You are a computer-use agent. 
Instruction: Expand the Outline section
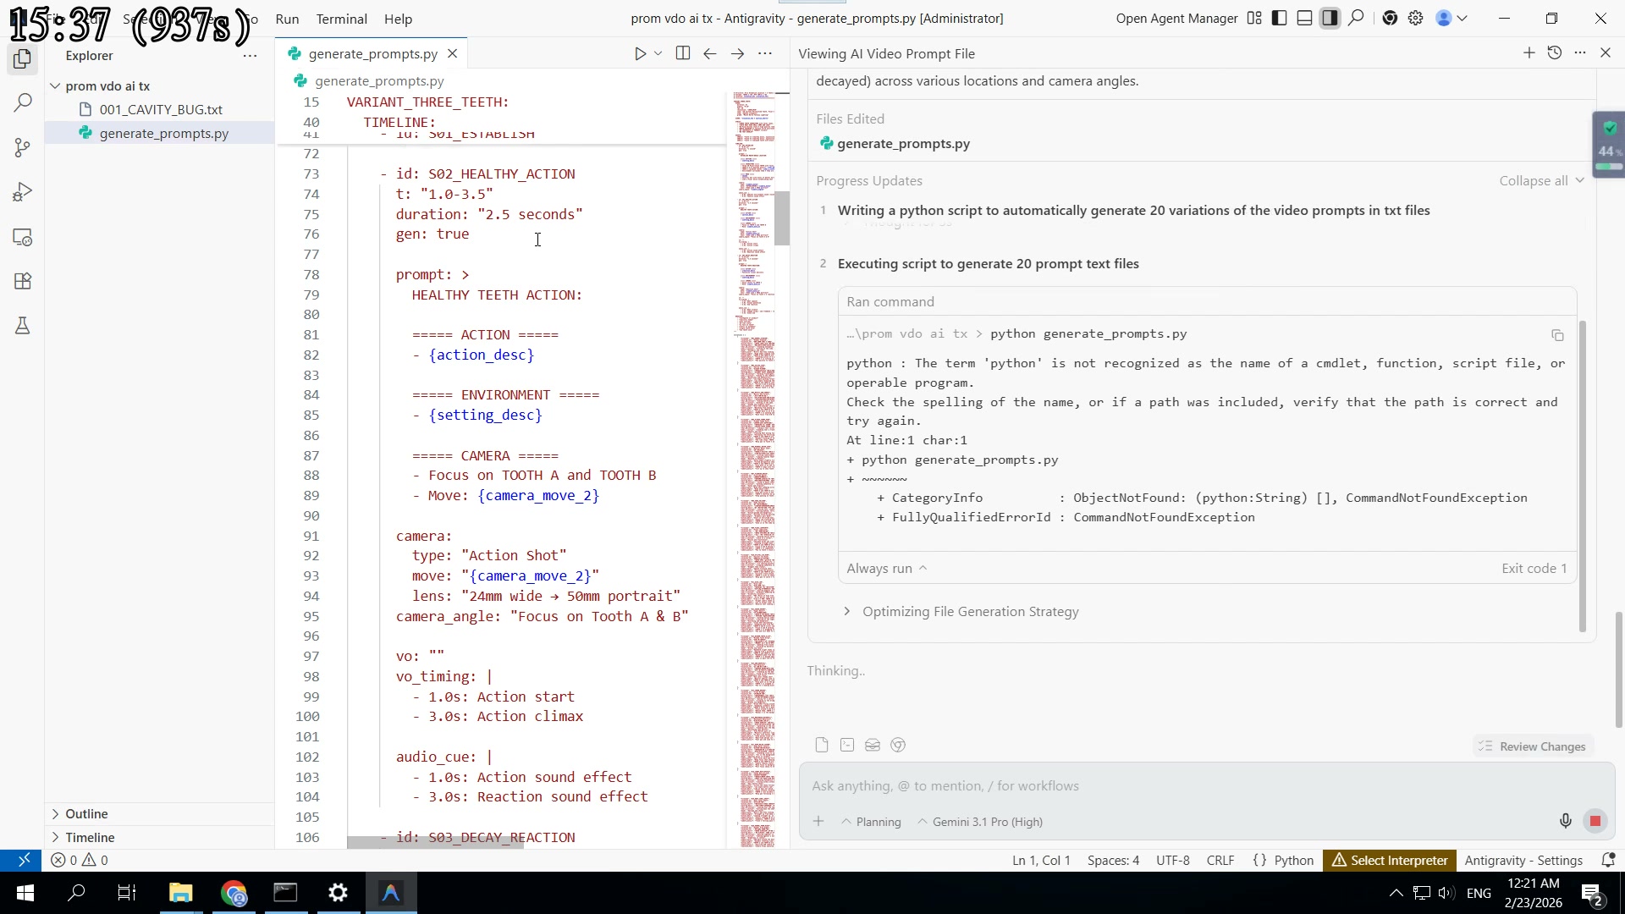coord(86,813)
